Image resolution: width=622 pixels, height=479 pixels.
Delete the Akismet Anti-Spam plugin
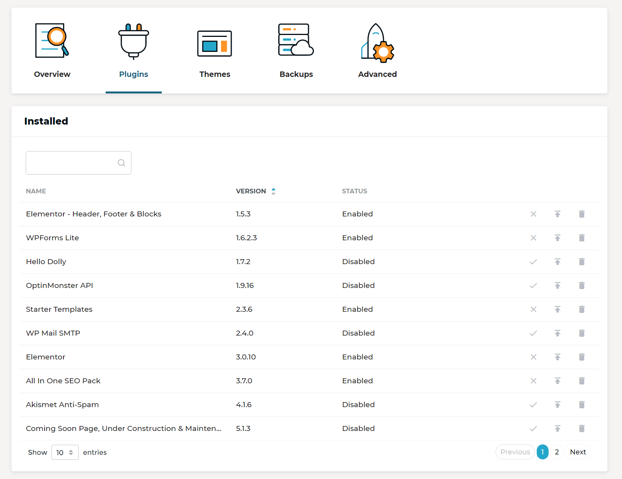582,405
